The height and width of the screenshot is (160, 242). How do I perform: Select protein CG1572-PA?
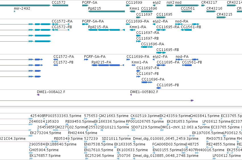point(55,60)
